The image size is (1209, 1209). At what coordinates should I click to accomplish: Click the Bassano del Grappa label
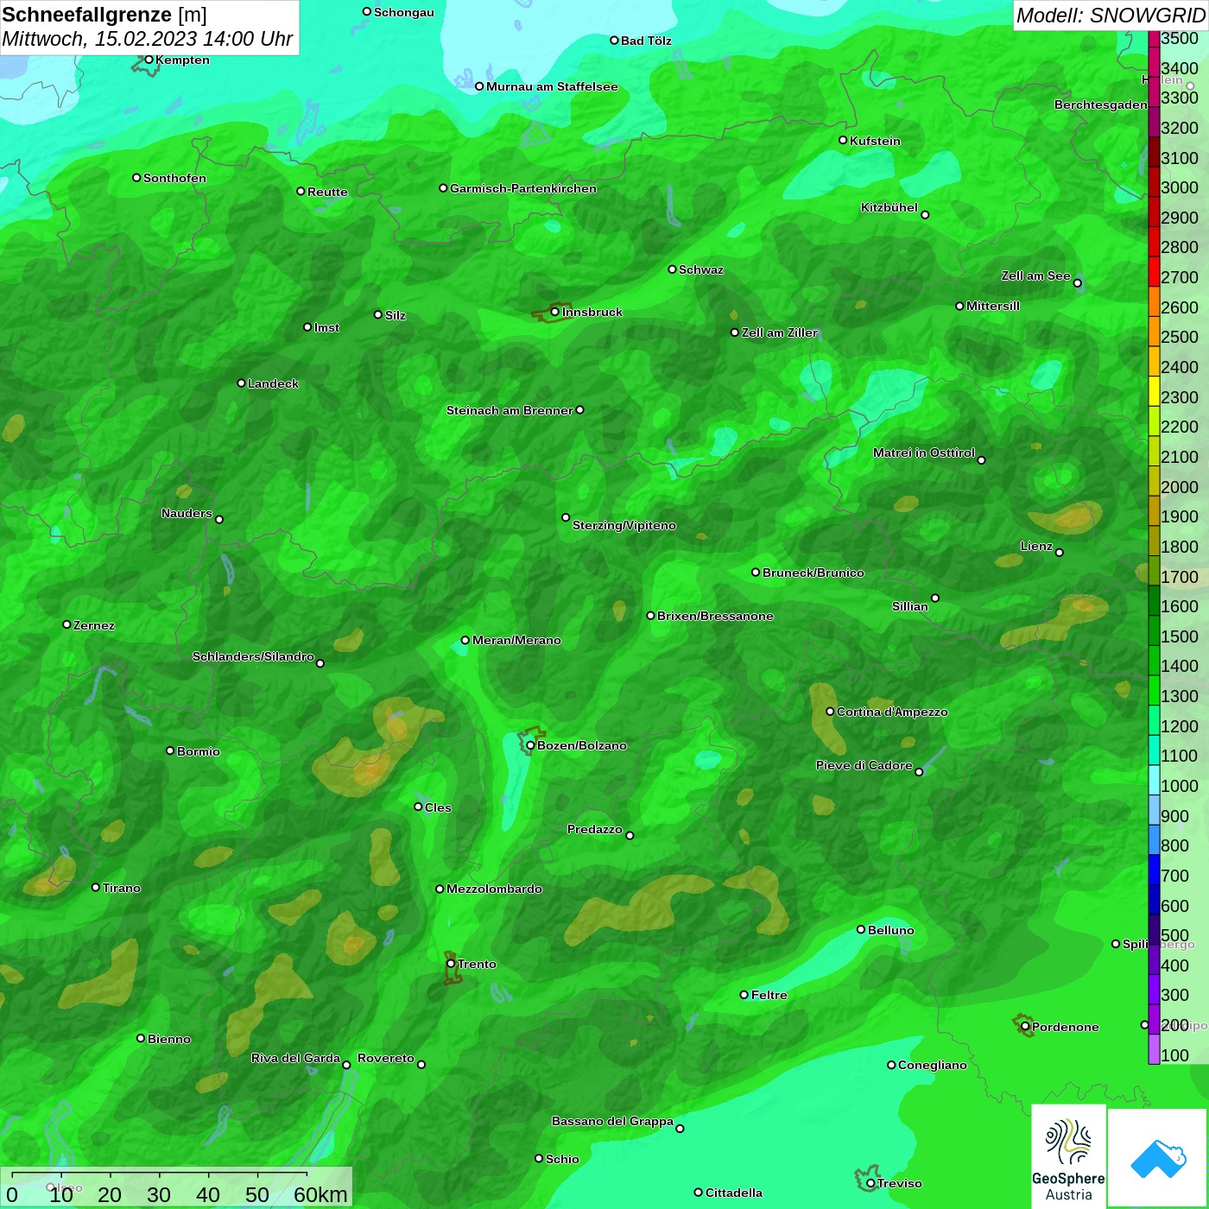click(x=612, y=1121)
